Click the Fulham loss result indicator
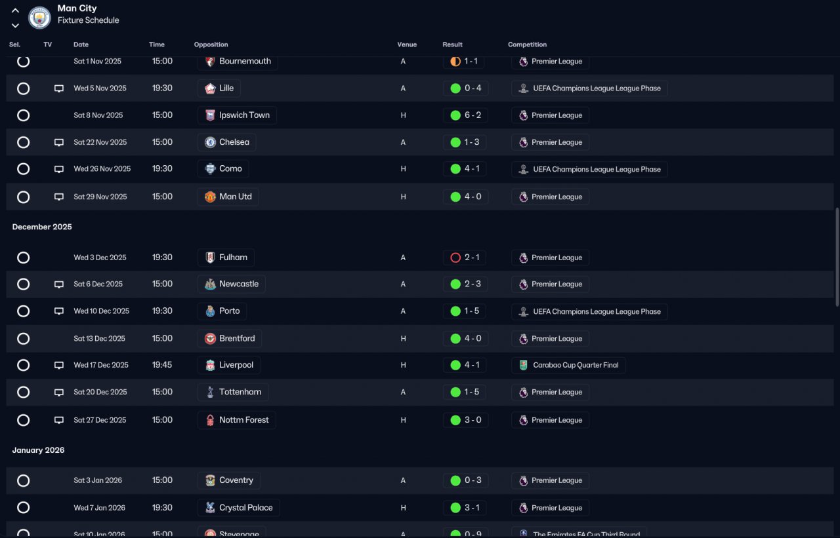The image size is (840, 538). coord(455,258)
